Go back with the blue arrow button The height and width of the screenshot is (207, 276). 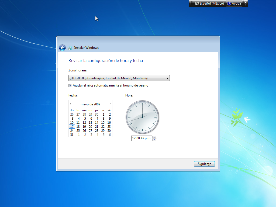(x=62, y=48)
